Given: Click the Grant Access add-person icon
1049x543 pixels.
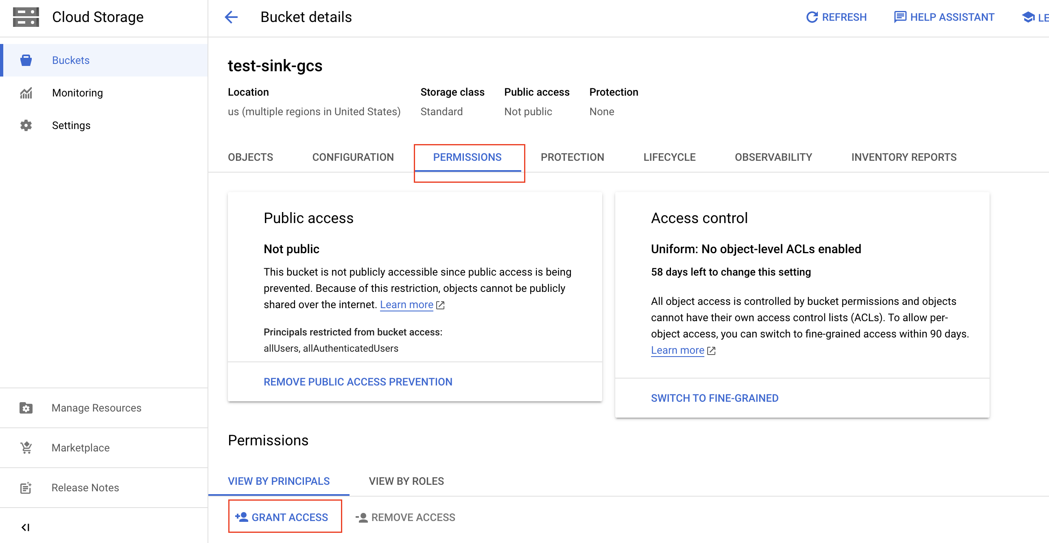Looking at the screenshot, I should pyautogui.click(x=241, y=517).
